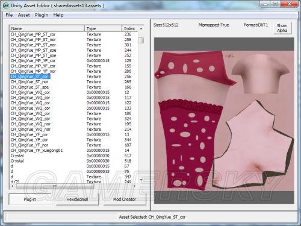
Task: Open the Help menu
Action: pyautogui.click(x=58, y=15)
